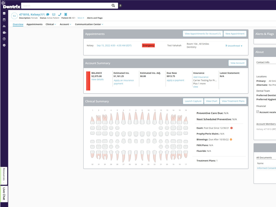
Task: Click the New Appointment button
Action: coord(235,34)
